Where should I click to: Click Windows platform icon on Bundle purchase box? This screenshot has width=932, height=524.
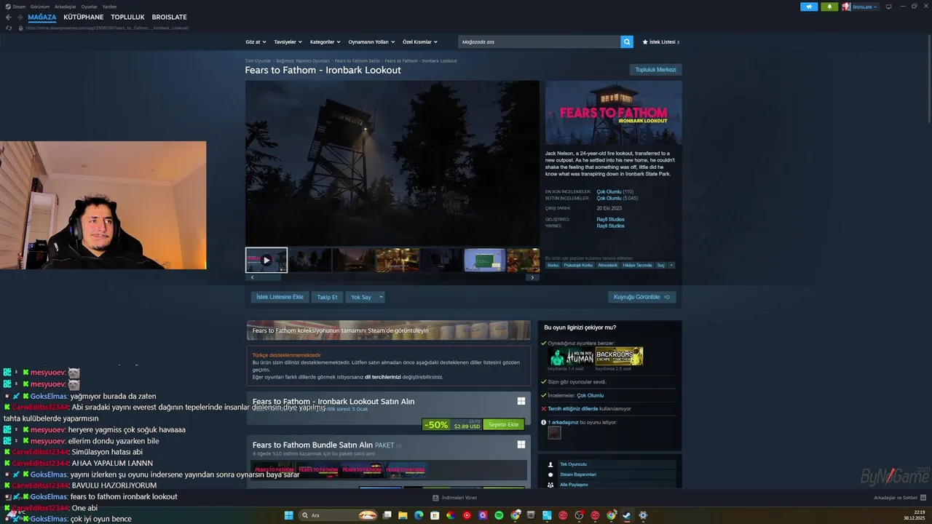coord(521,444)
